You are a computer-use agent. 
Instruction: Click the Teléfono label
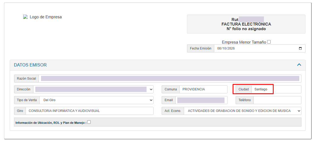(245, 100)
